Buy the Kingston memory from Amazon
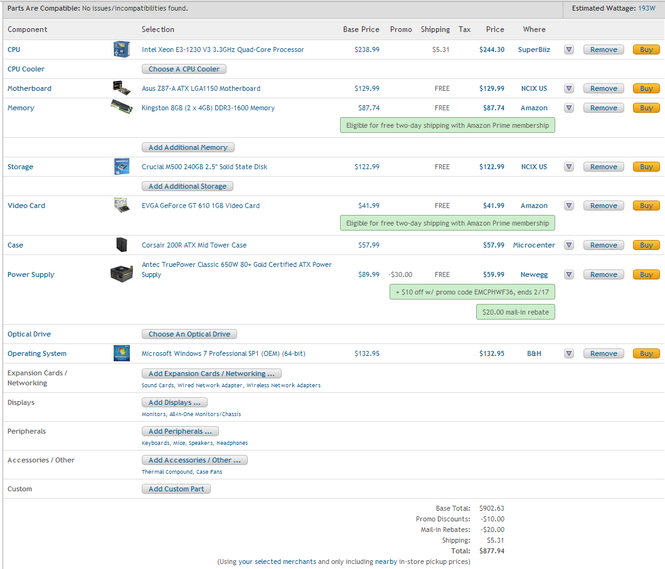The image size is (665, 569). pos(646,108)
